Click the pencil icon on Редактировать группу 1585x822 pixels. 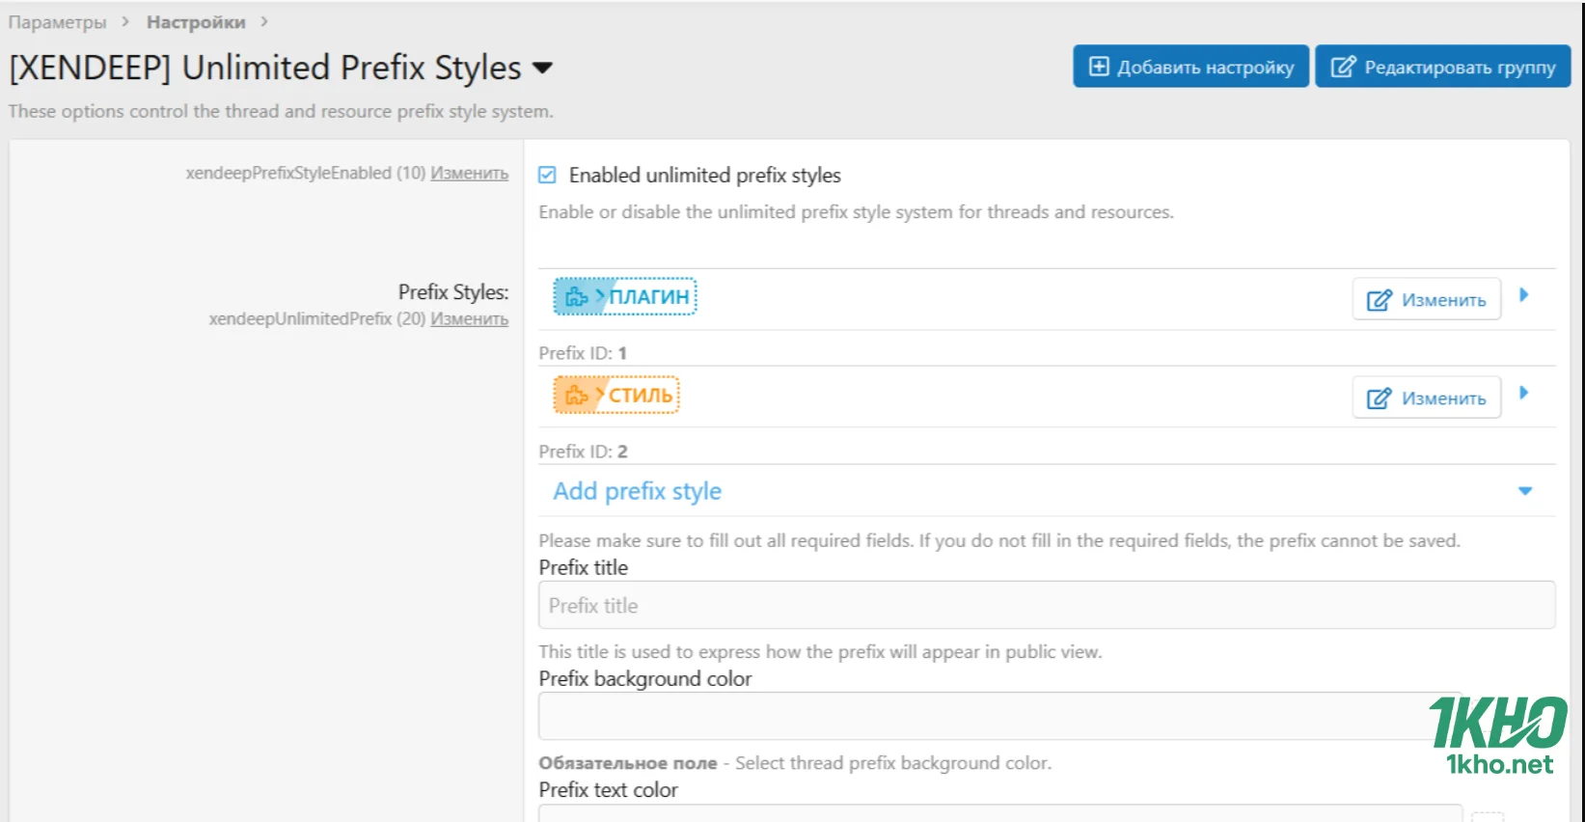pos(1343,67)
